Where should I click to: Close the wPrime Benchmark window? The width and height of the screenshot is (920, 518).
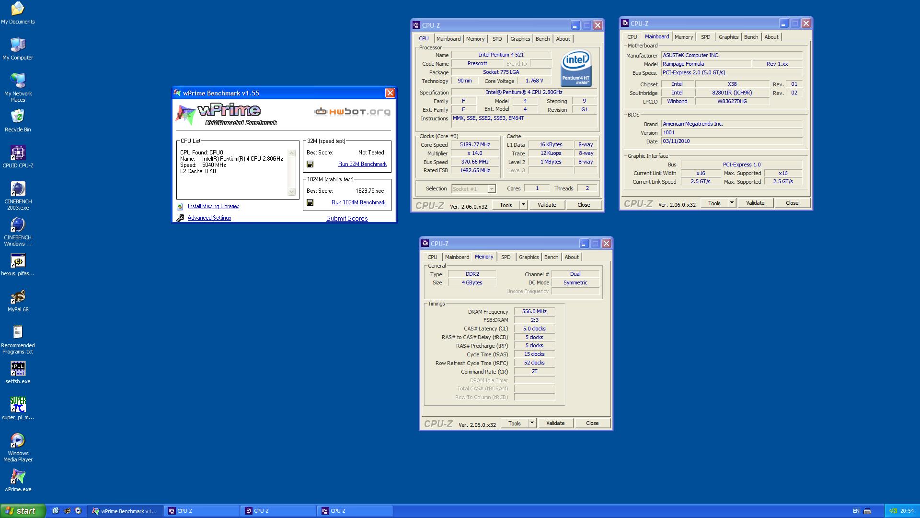pyautogui.click(x=390, y=93)
